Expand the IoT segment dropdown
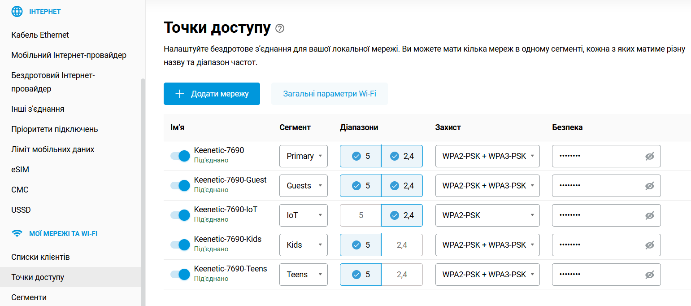This screenshot has width=691, height=306. click(x=304, y=215)
